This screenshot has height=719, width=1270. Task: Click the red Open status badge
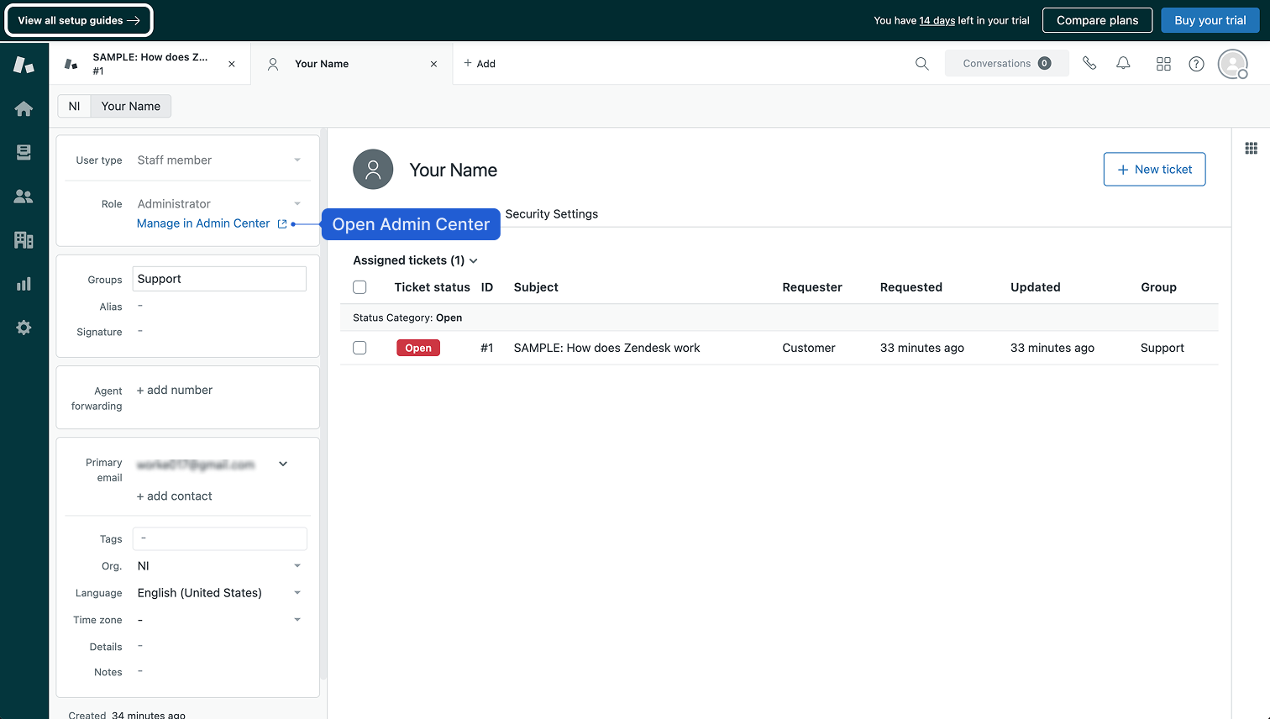[418, 348]
